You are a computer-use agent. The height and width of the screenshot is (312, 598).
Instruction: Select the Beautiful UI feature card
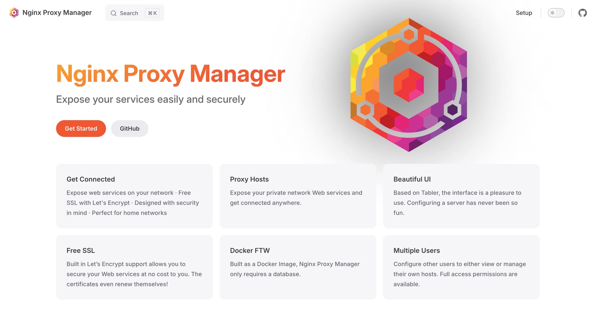point(461,196)
